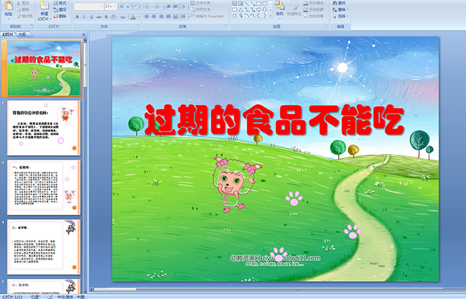
Task: Toggle Text Shadow formatting
Action: [106, 17]
